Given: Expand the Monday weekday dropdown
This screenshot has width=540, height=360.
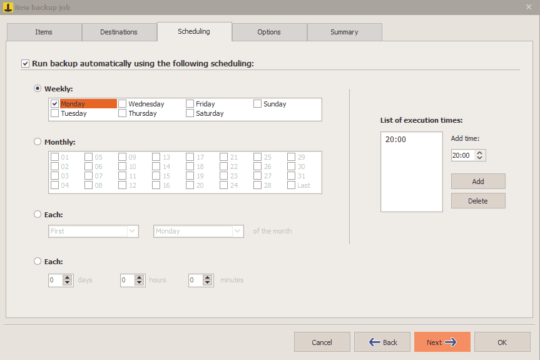Looking at the screenshot, I should coord(237,231).
